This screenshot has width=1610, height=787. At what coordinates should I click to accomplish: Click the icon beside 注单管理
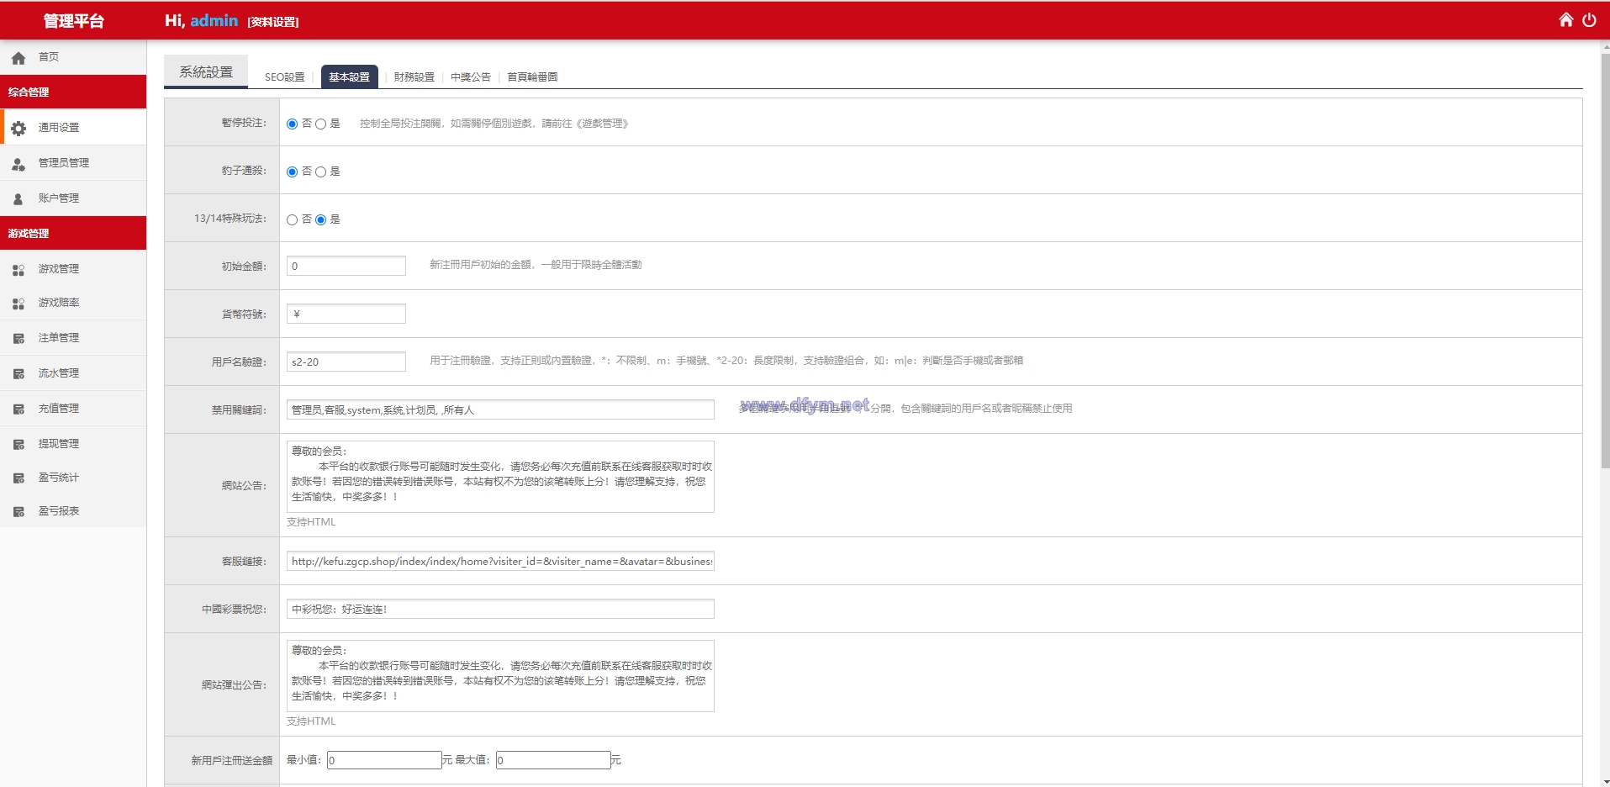point(18,339)
